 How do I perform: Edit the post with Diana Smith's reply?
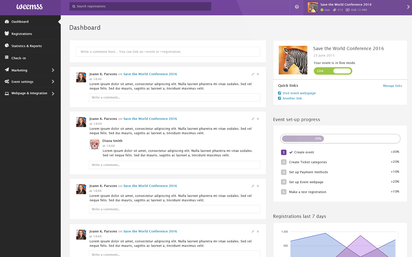click(253, 119)
